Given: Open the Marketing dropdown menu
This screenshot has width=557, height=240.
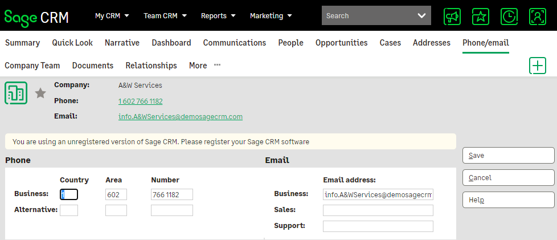Looking at the screenshot, I should [x=271, y=16].
